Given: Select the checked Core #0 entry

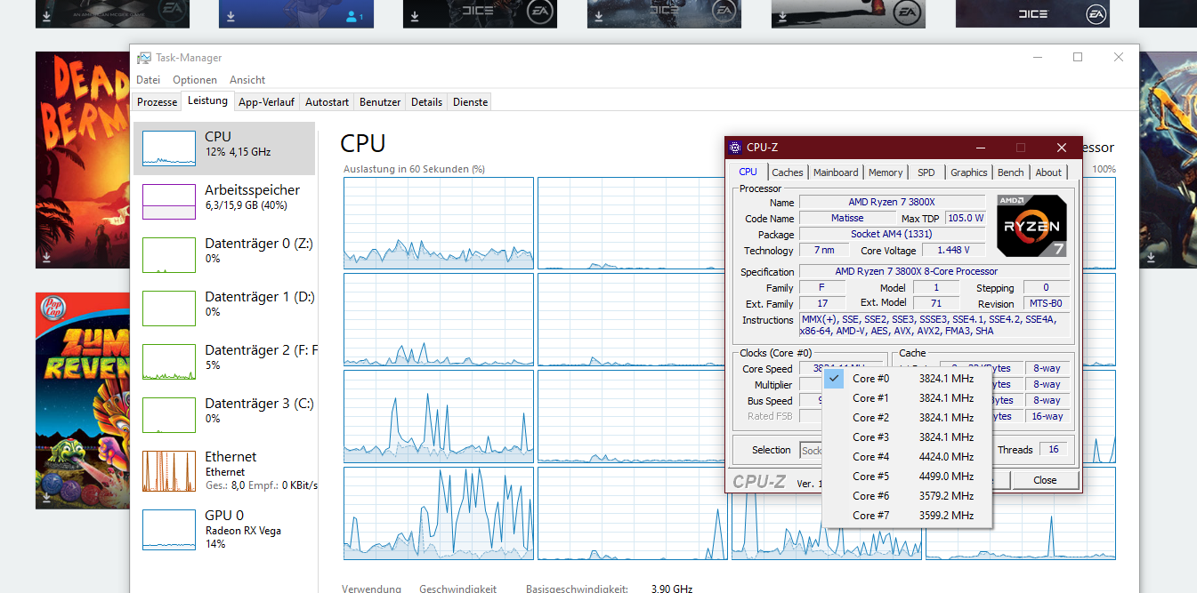Looking at the screenshot, I should point(906,379).
